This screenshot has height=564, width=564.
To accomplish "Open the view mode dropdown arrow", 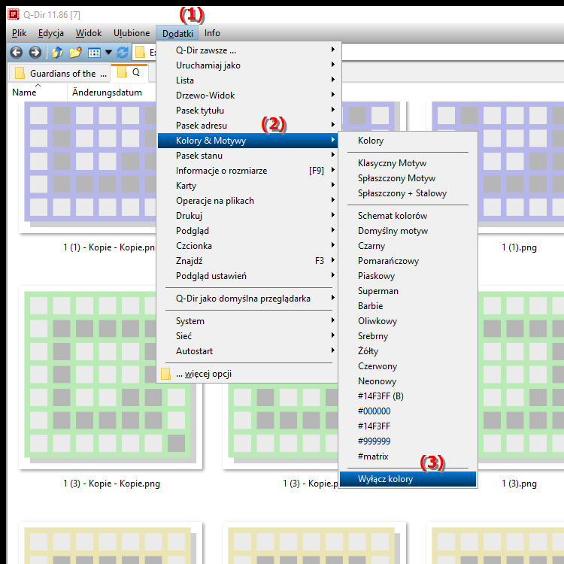I will click(108, 53).
